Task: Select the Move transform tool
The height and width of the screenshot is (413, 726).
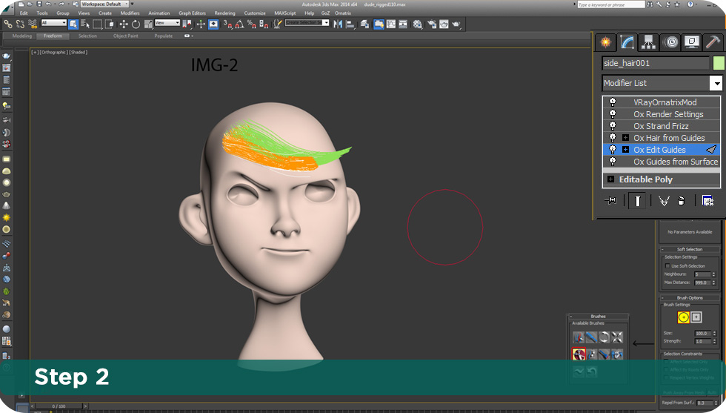Action: (123, 24)
